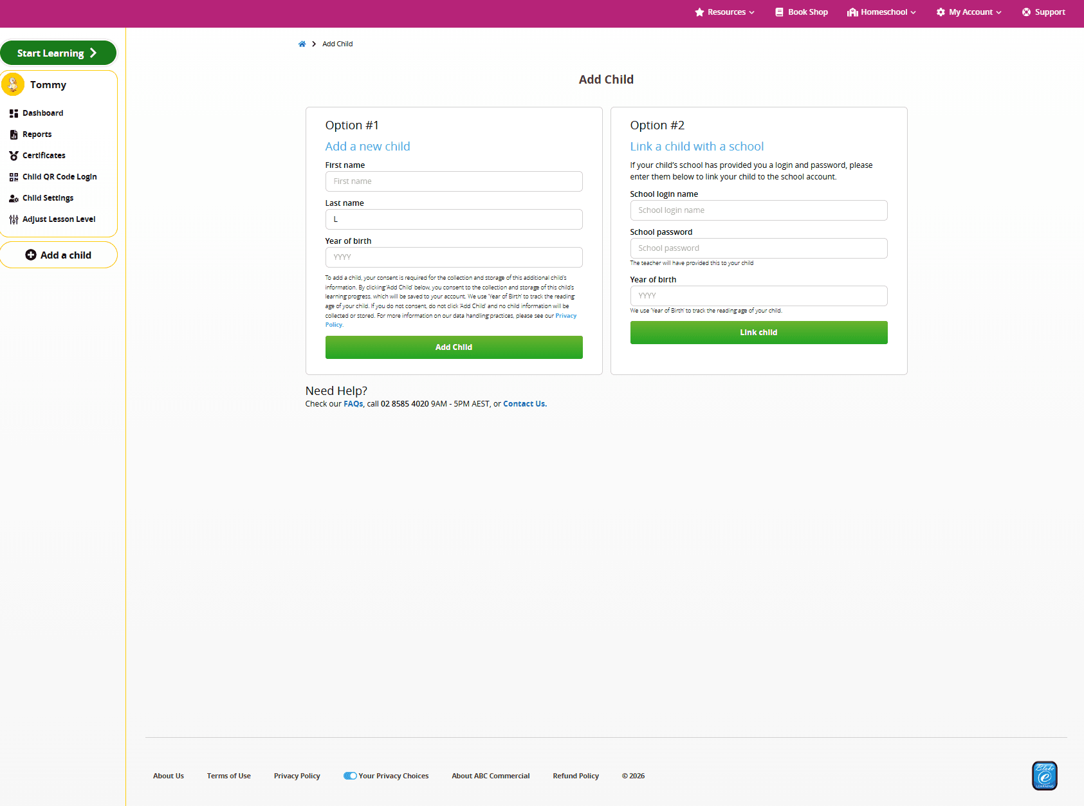Click the Reports document icon
The height and width of the screenshot is (806, 1084).
click(14, 134)
